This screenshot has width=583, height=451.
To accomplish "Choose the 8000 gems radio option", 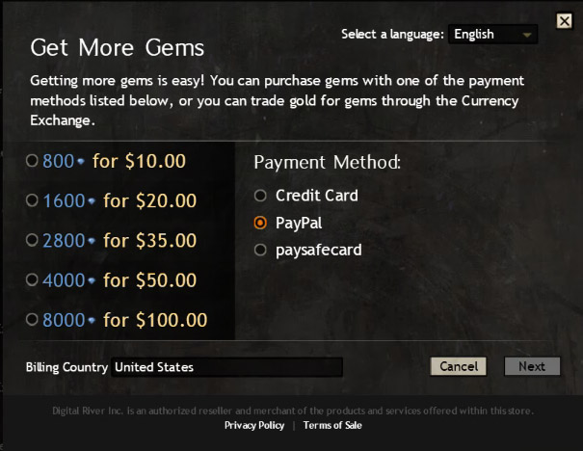I will [33, 320].
